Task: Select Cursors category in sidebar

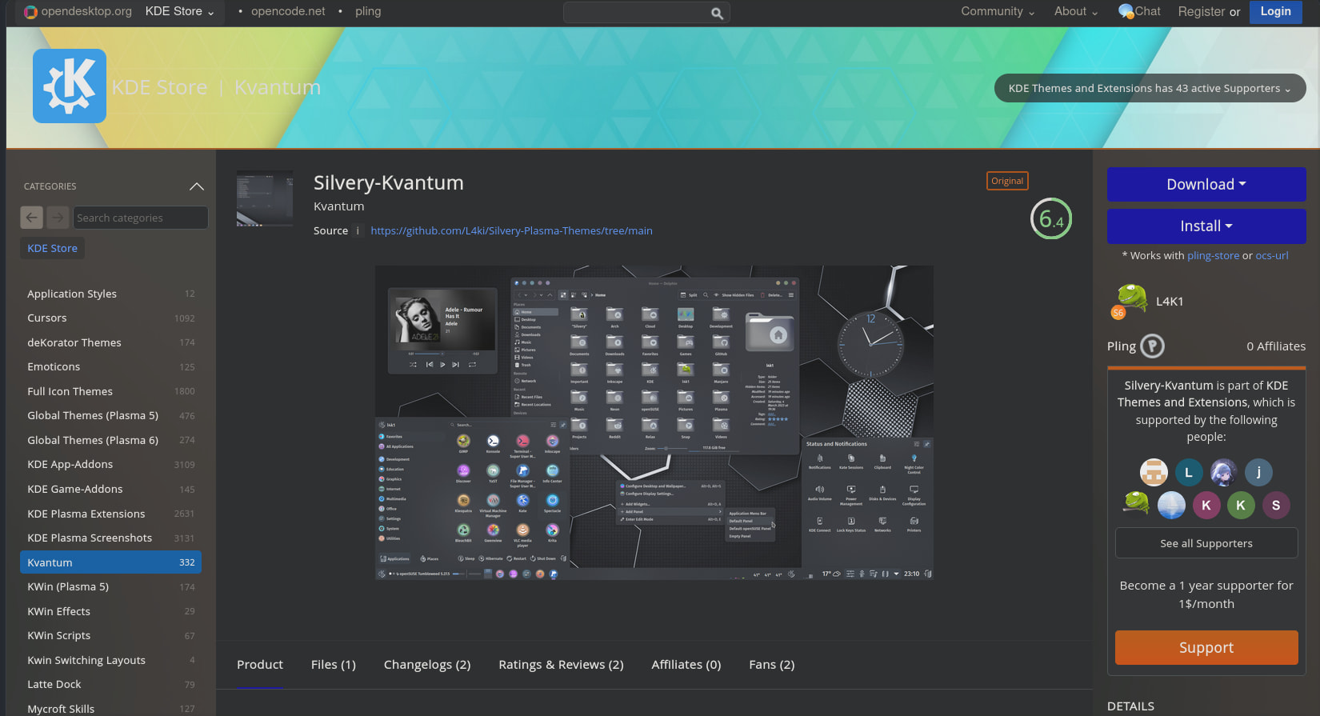Action: (47, 318)
